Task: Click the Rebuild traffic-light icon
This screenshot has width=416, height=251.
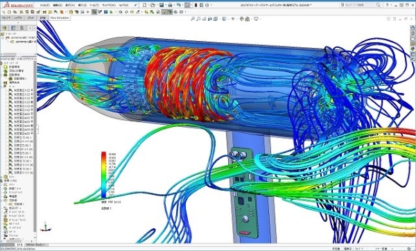Action: point(196,5)
